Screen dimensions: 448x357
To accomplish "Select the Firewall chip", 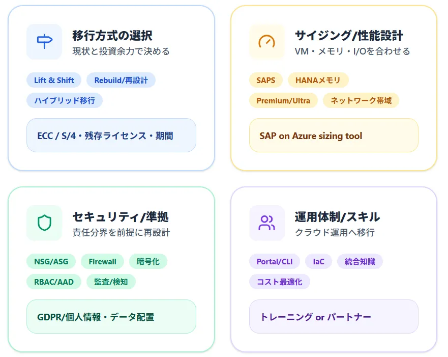I will [x=102, y=261].
